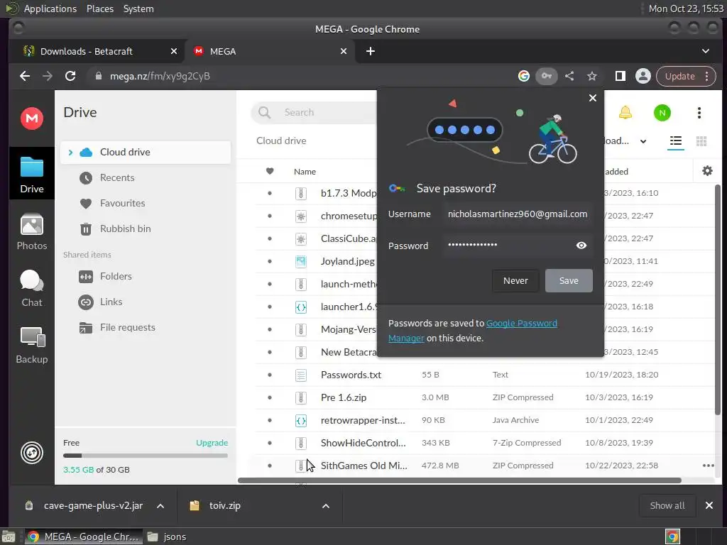Open a new Chrome tab
Screen dimensions: 727x545
pyautogui.click(x=371, y=51)
